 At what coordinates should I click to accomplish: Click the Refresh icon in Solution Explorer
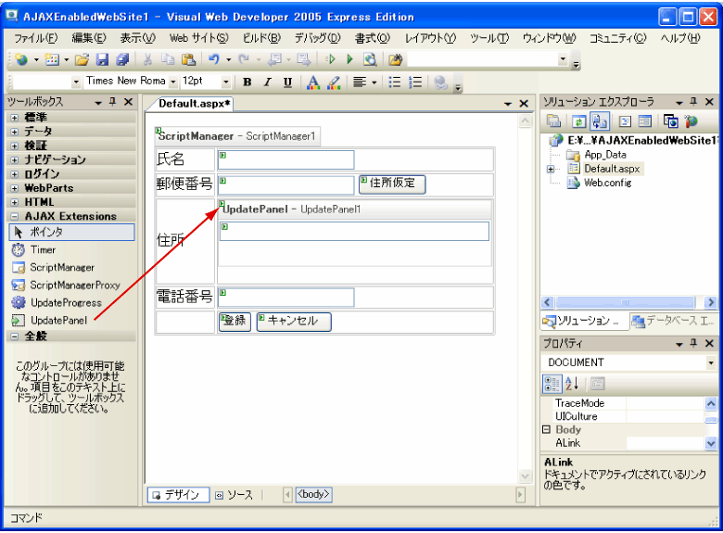pos(579,121)
